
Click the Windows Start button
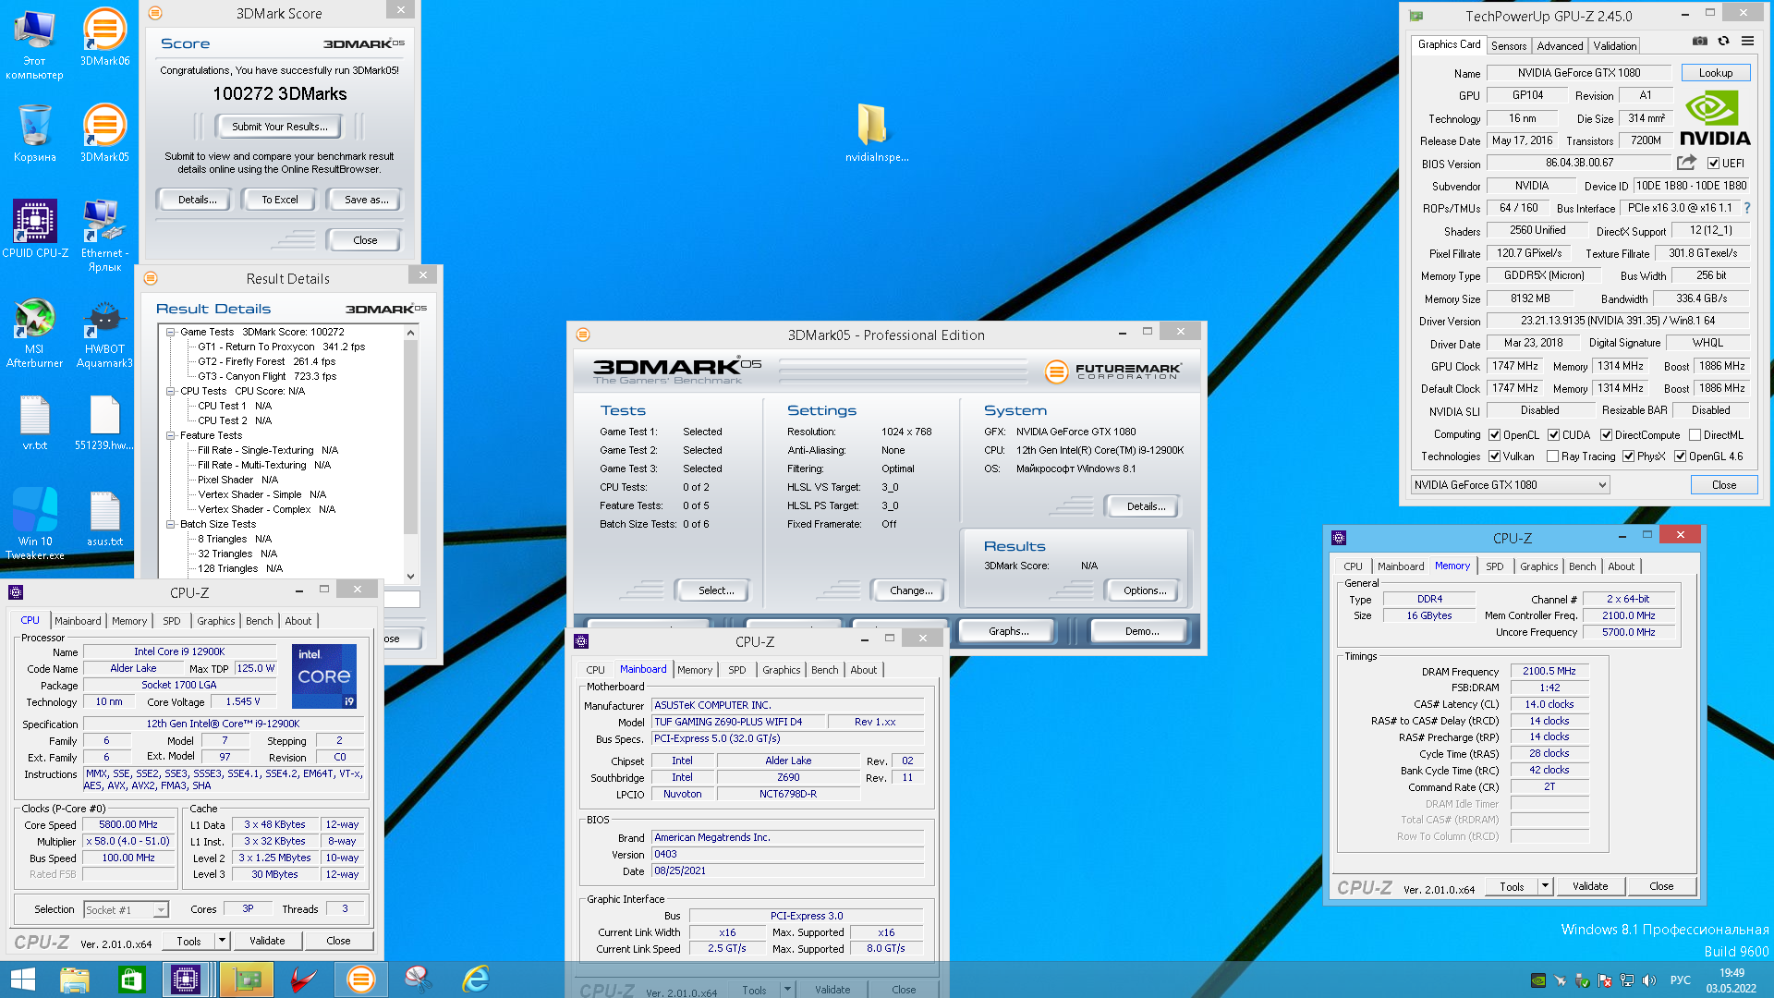point(22,980)
